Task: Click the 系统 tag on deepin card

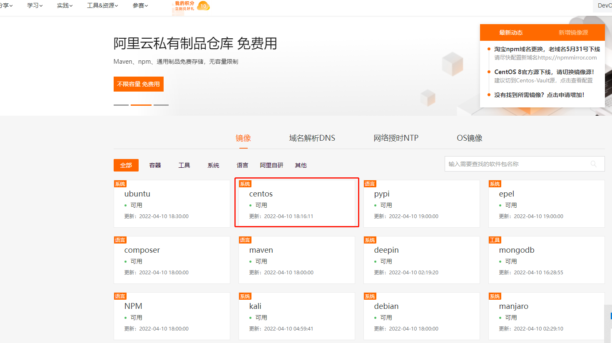Action: [370, 240]
